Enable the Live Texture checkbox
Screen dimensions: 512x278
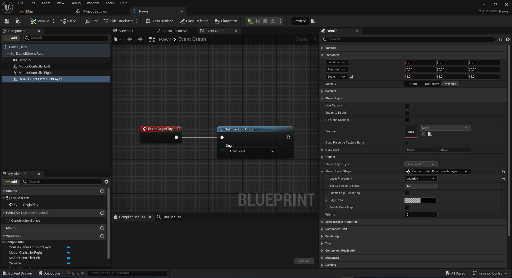406,106
